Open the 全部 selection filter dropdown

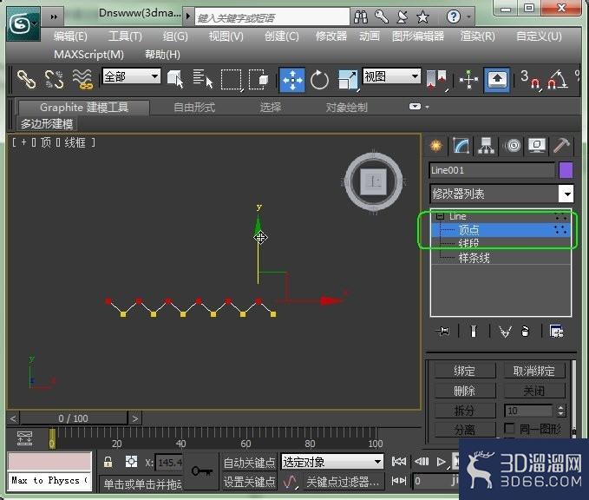(x=131, y=76)
